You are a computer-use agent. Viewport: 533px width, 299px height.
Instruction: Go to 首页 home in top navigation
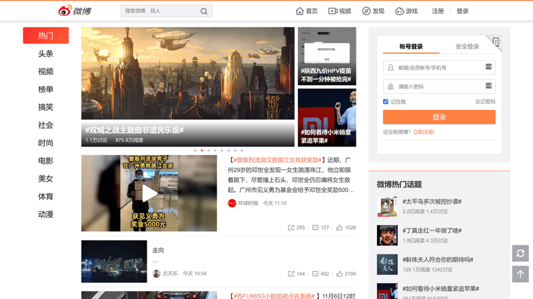[x=306, y=11]
